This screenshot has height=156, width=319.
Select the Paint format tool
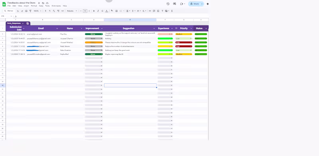[x=30, y=11]
